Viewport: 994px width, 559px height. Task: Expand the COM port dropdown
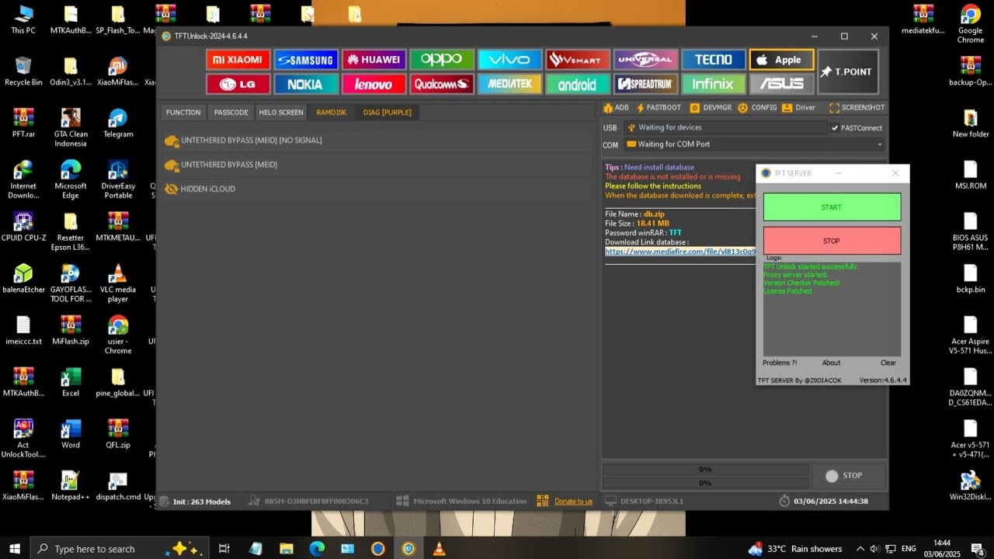point(879,144)
